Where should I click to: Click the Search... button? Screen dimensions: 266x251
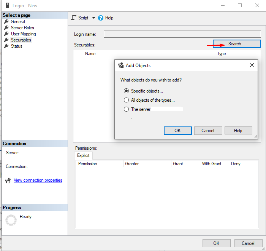coord(237,44)
